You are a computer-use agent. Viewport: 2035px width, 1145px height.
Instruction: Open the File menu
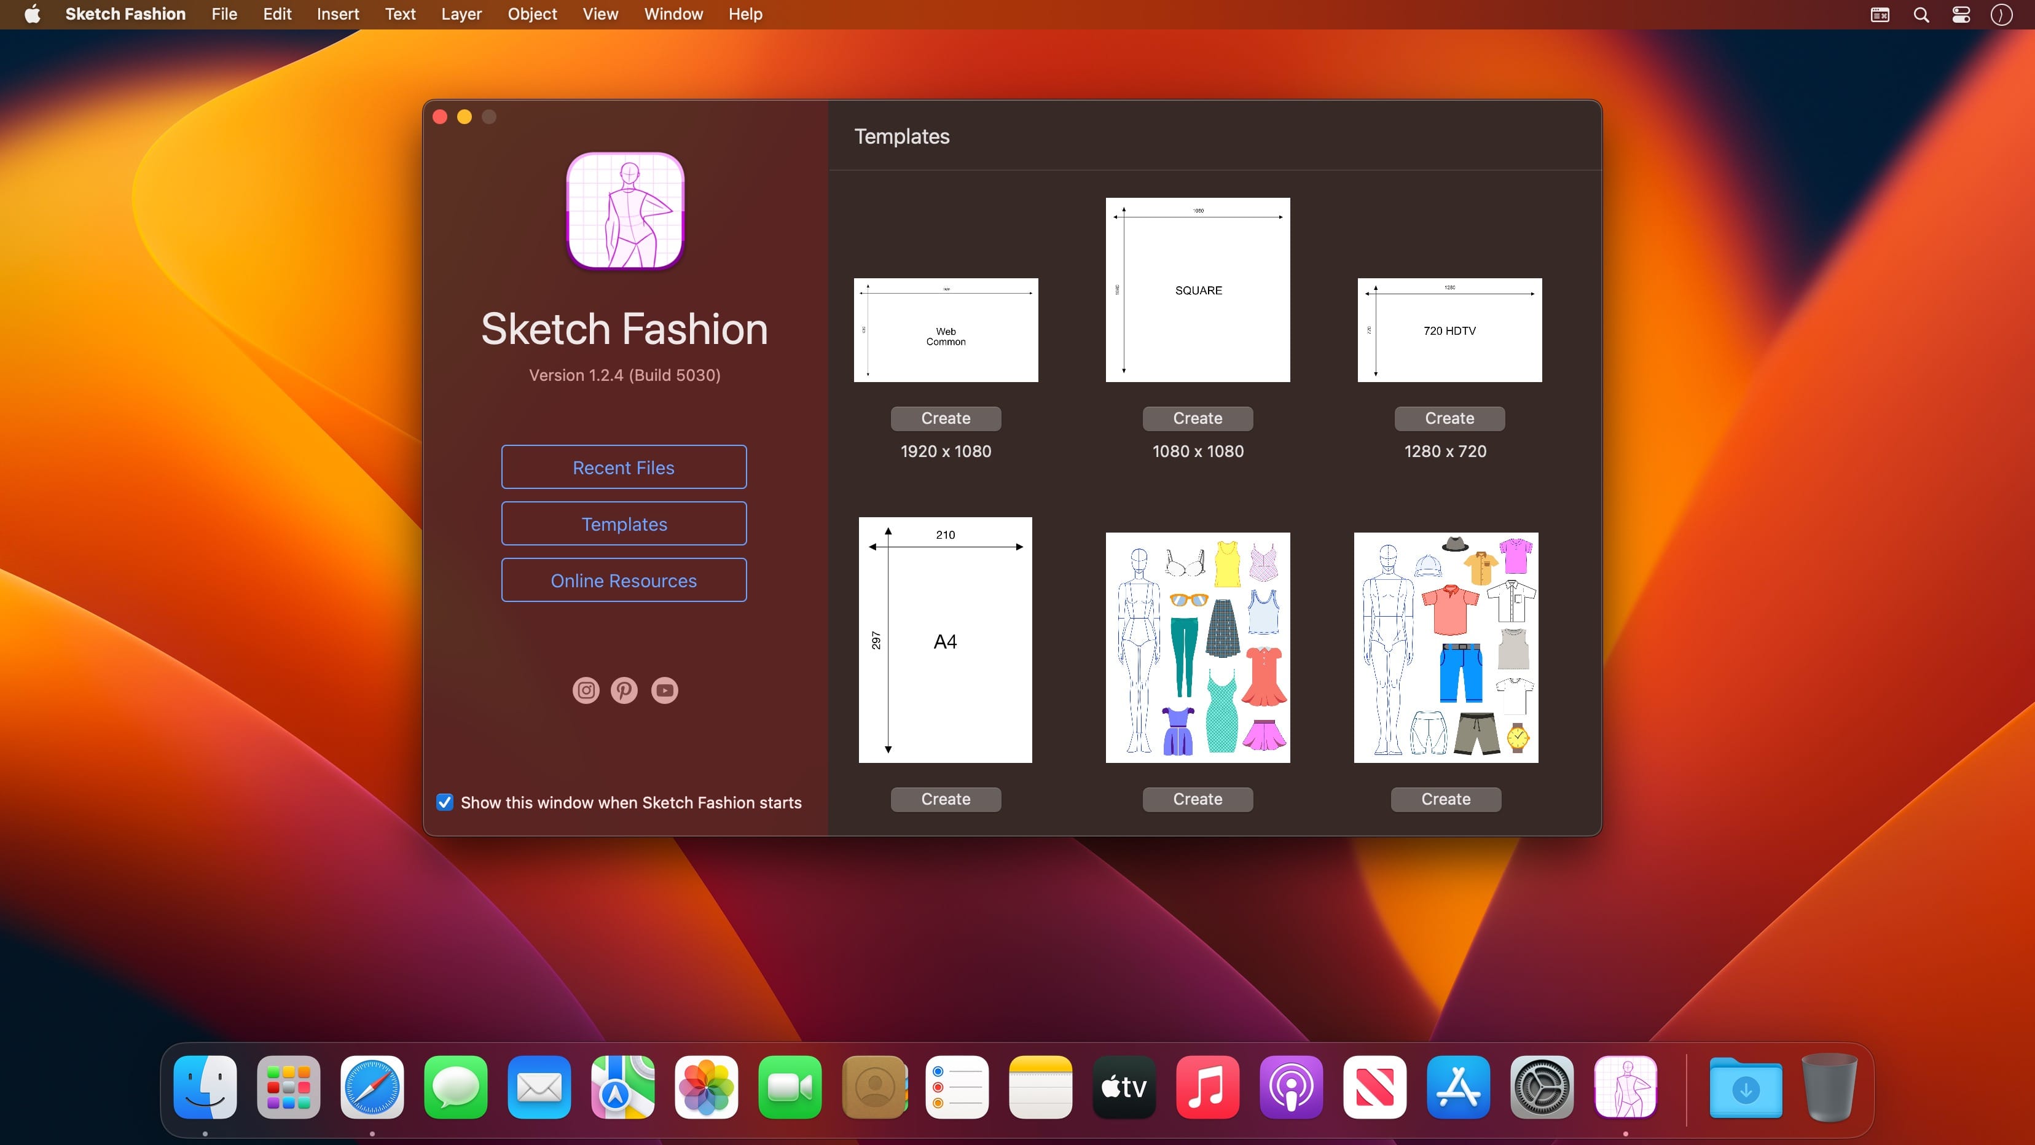(224, 14)
